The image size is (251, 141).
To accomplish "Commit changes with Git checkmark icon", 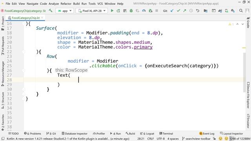I will (178, 11).
